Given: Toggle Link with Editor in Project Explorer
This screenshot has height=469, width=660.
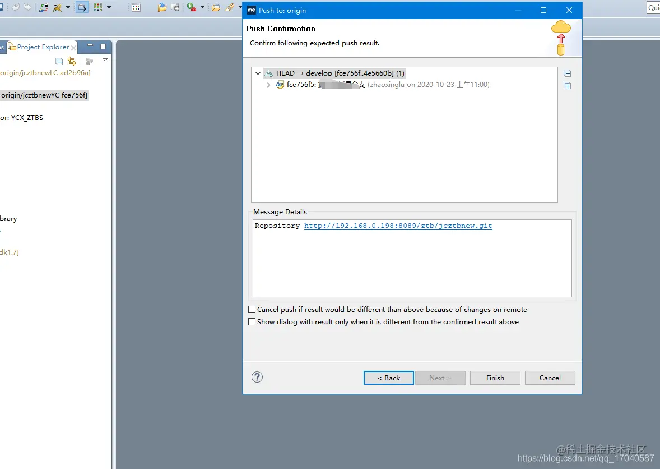Looking at the screenshot, I should (x=72, y=62).
